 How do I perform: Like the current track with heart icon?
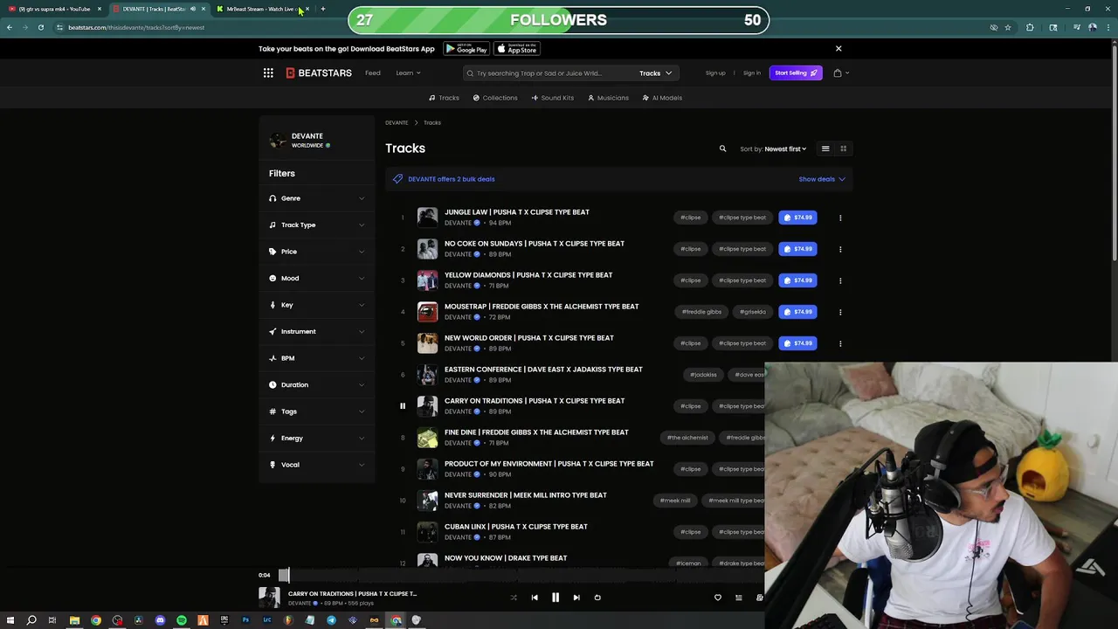pyautogui.click(x=718, y=598)
